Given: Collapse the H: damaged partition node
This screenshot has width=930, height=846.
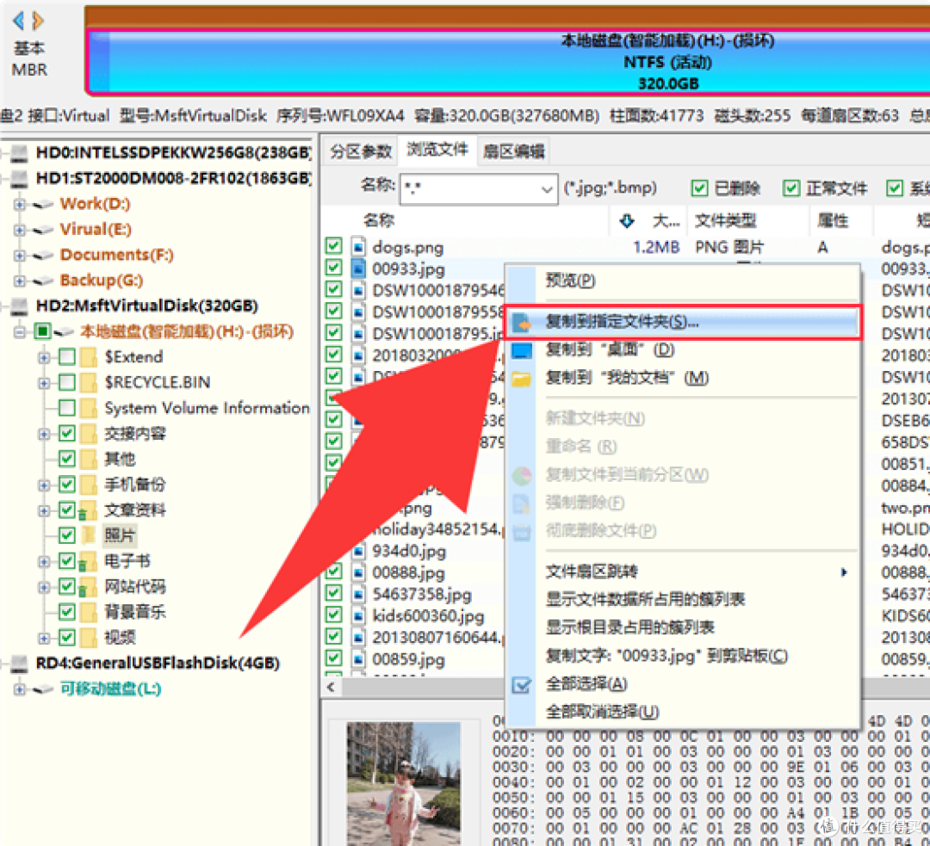Looking at the screenshot, I should click(20, 331).
